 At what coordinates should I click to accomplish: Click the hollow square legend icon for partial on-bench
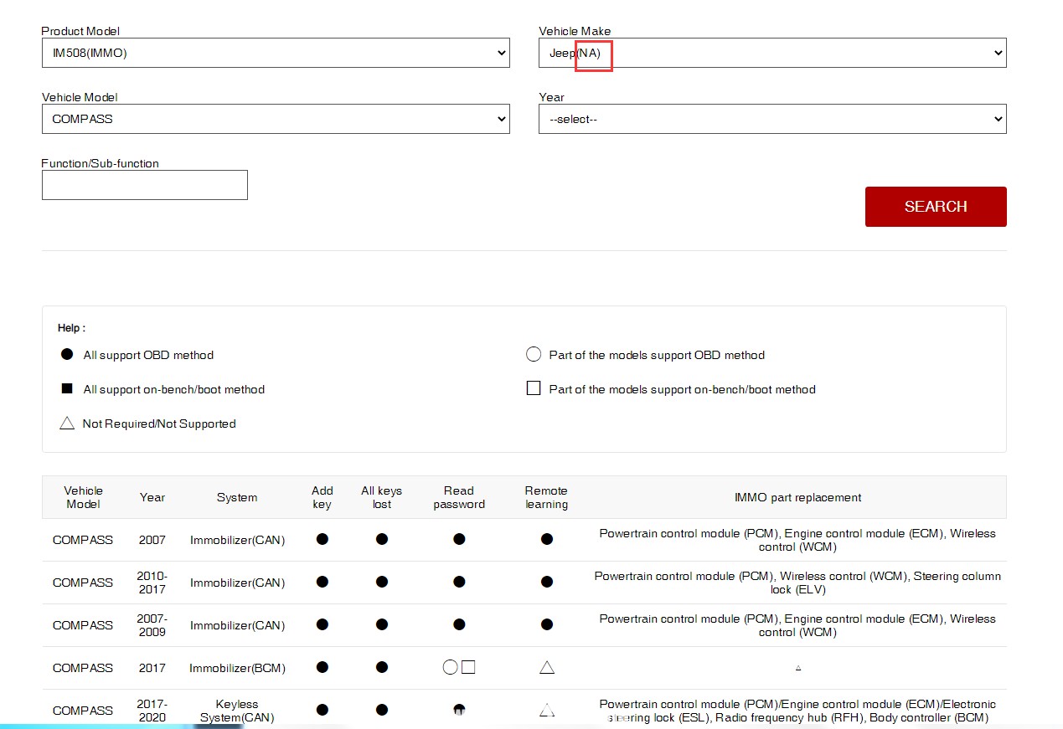pos(534,388)
